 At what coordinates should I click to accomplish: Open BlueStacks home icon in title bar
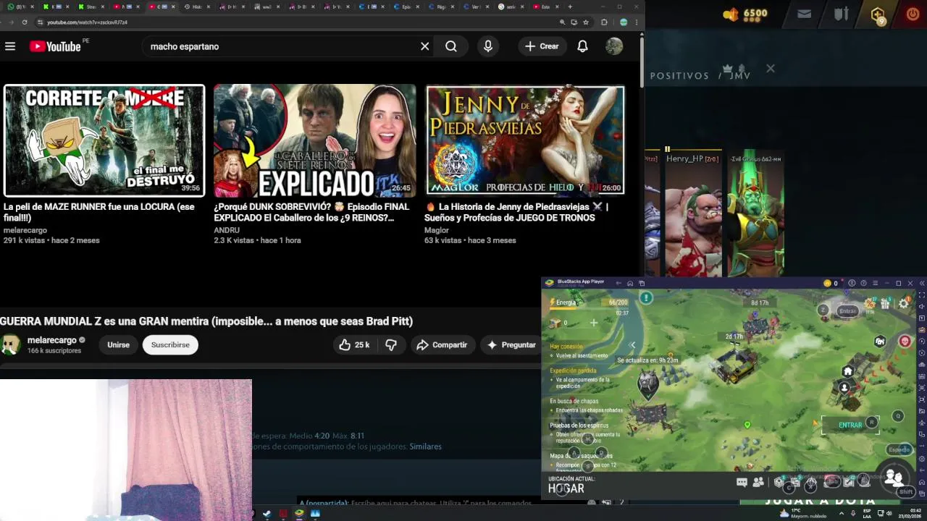(630, 283)
